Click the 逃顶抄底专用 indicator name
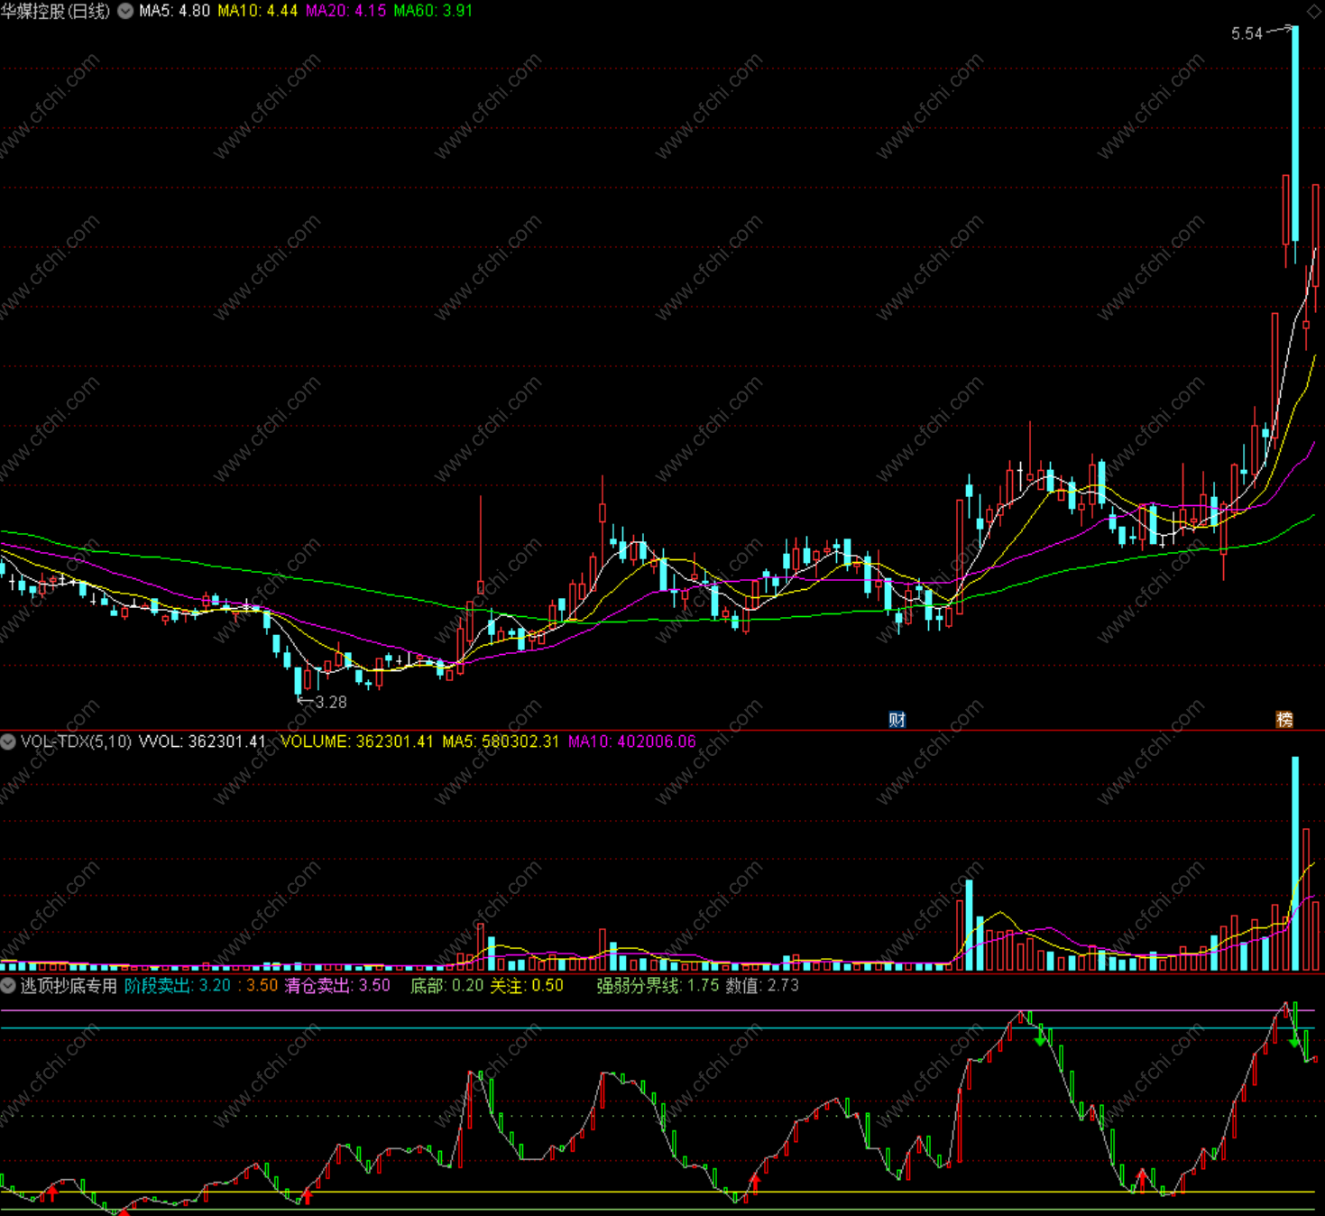 (69, 986)
